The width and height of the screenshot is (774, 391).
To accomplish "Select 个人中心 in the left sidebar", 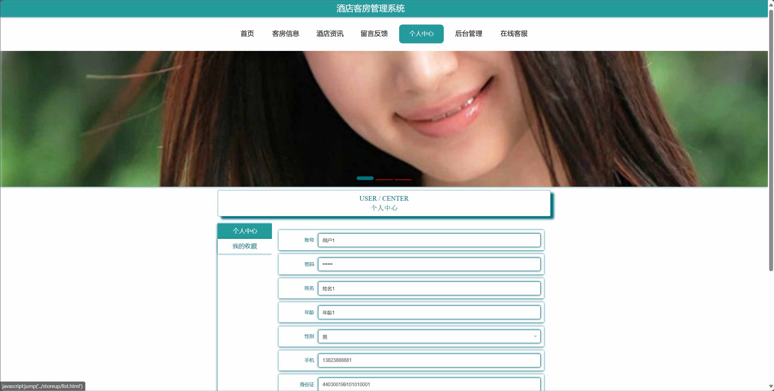I will coord(245,231).
